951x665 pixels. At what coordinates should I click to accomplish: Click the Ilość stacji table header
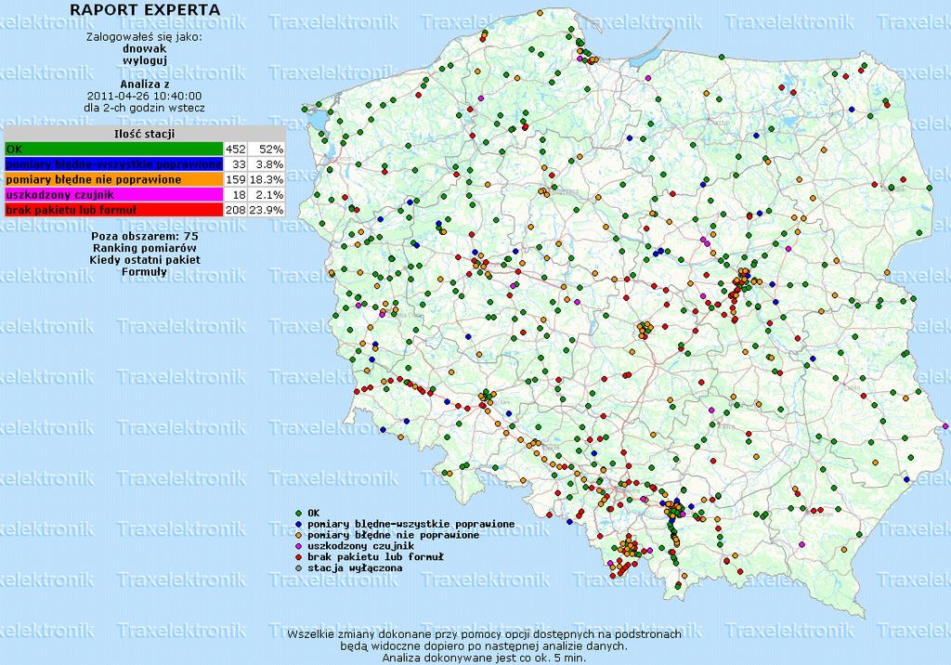pyautogui.click(x=144, y=134)
